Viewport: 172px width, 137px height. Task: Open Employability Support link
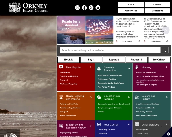point(69,133)
